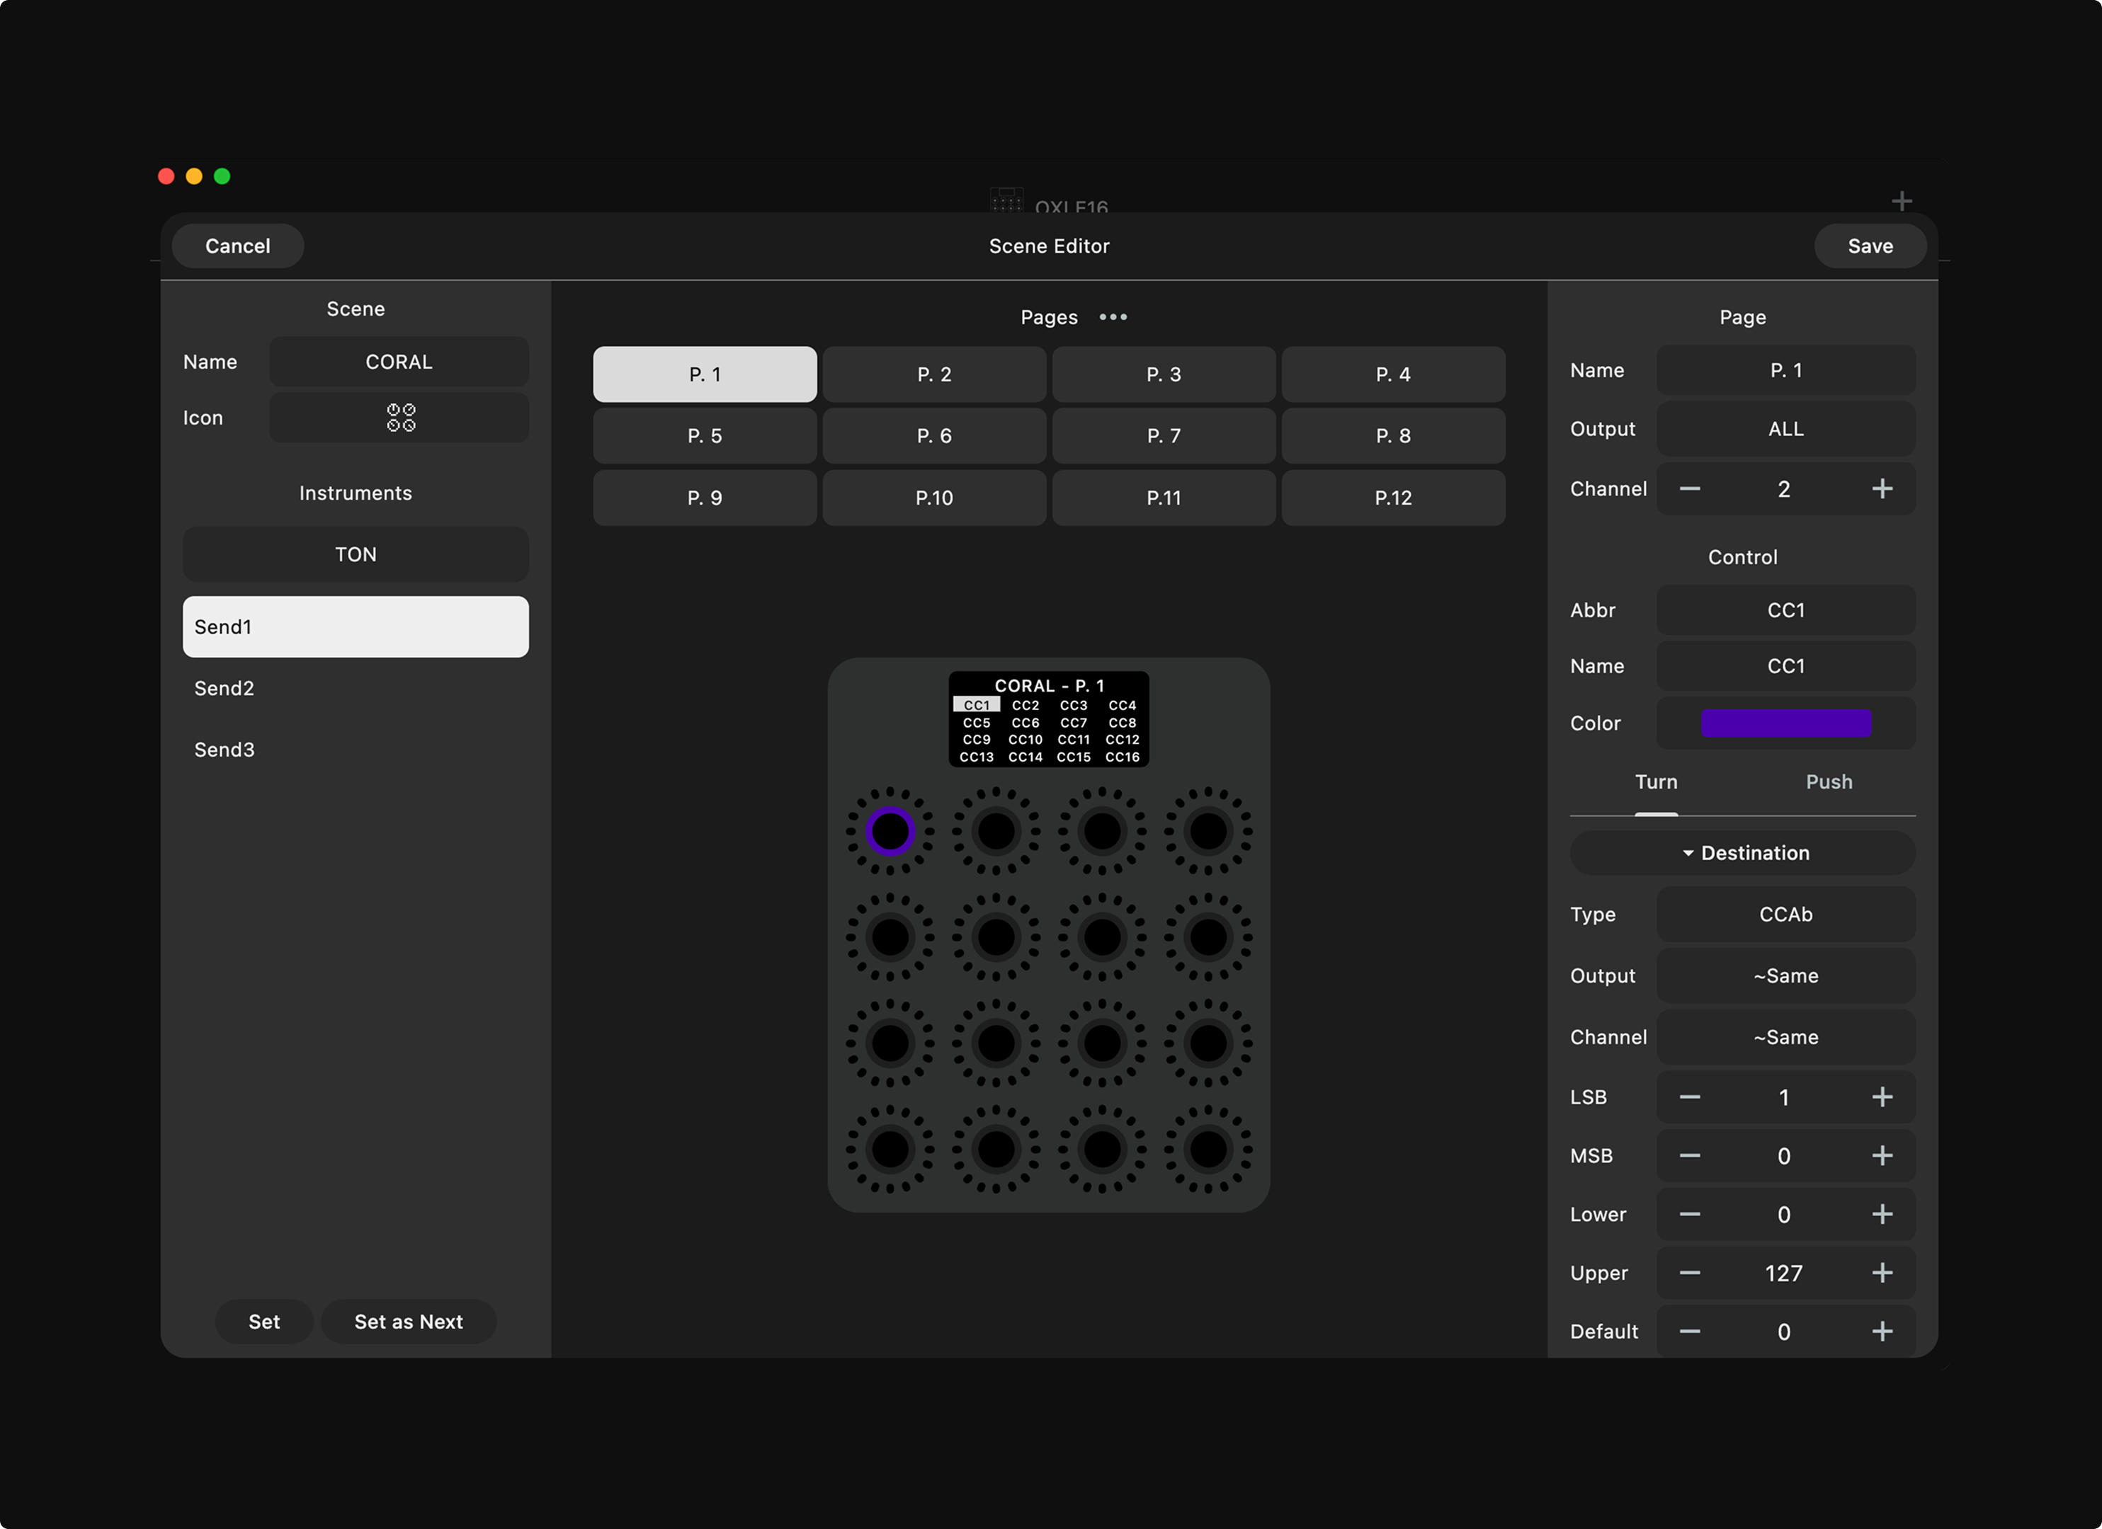Select the Turn tab

pyautogui.click(x=1657, y=781)
